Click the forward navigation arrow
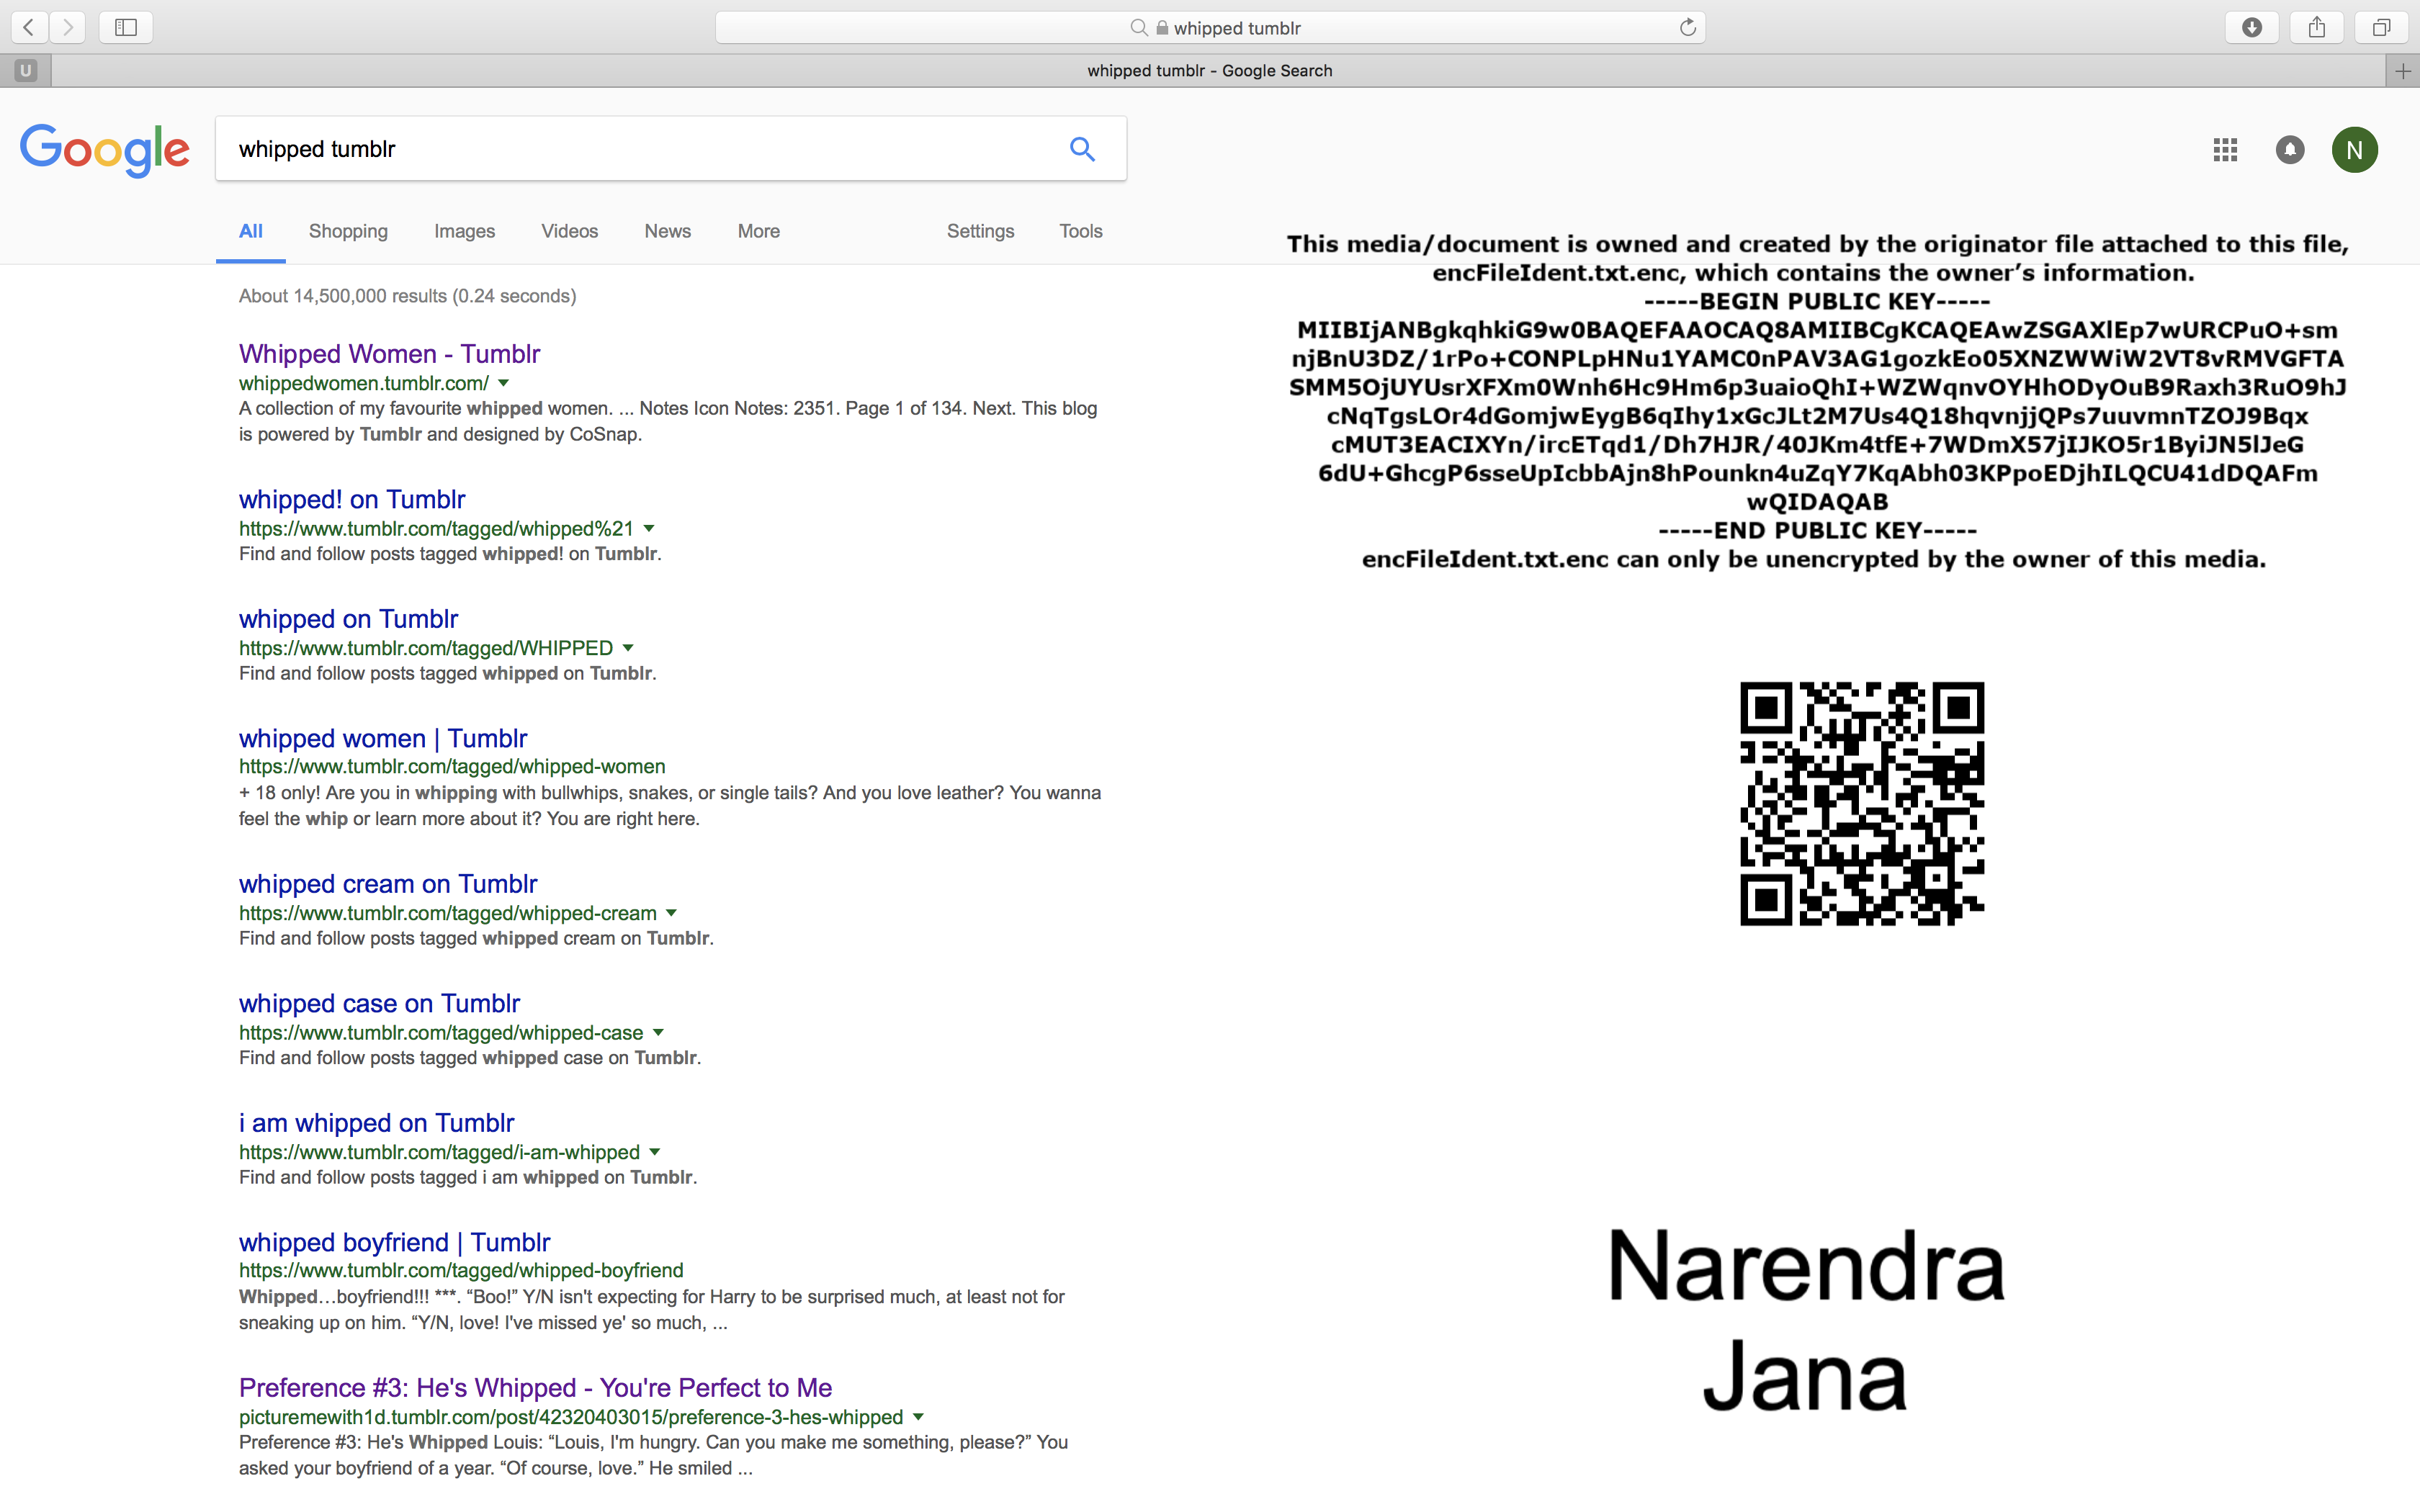 (x=67, y=27)
